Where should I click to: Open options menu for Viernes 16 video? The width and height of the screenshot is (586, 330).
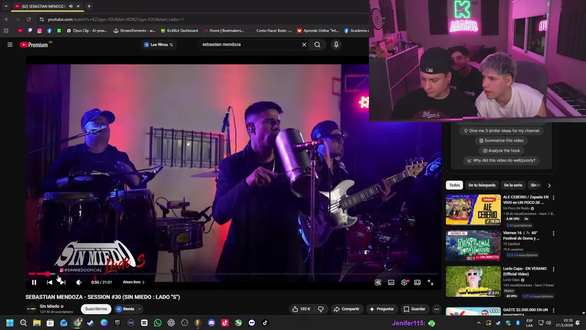(553, 233)
